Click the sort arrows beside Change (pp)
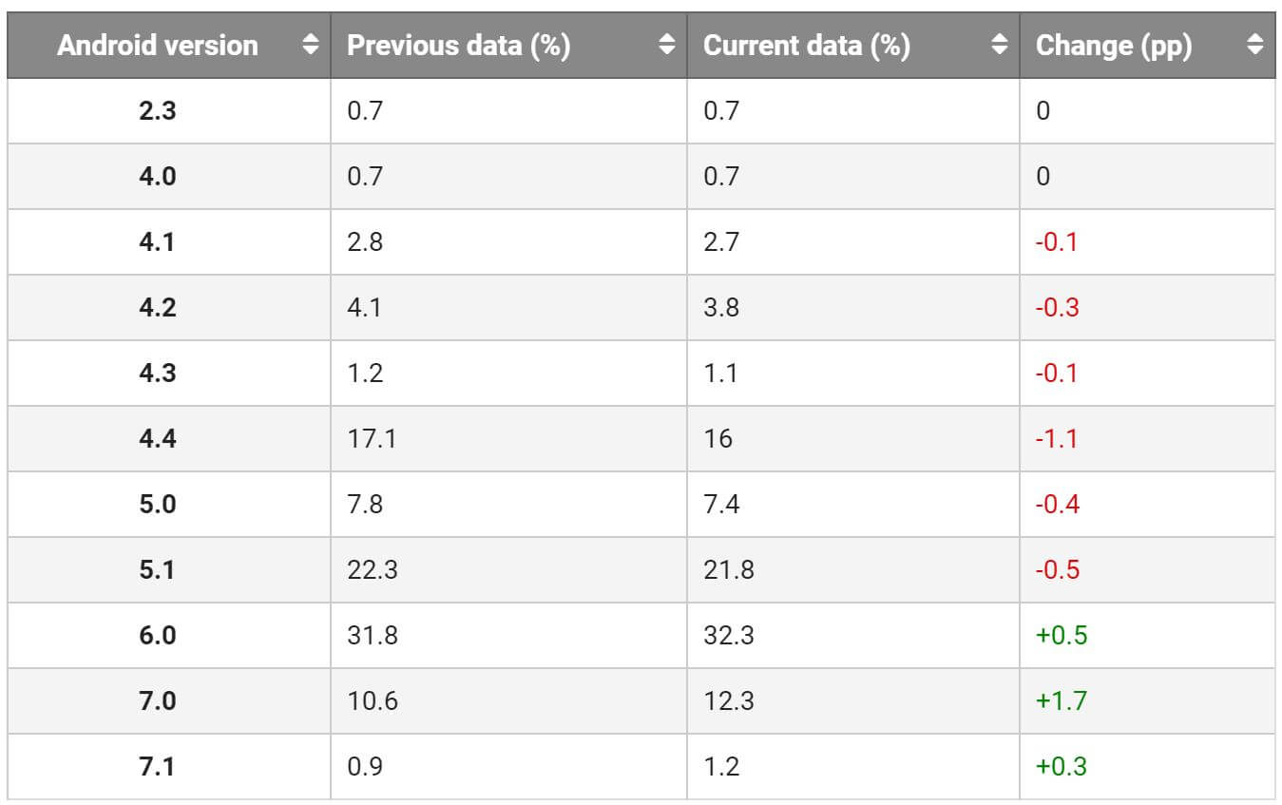Viewport: 1282px width, 805px height. 1254,45
